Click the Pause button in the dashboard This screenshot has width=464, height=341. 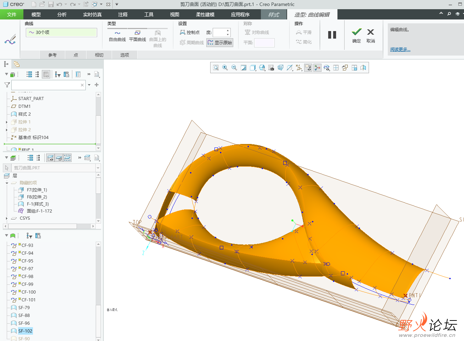pos(332,35)
